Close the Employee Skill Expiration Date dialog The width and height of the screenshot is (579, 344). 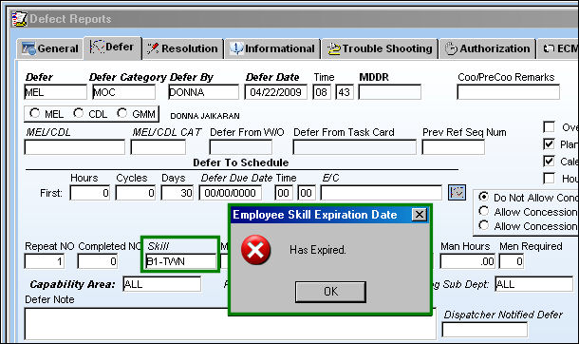[x=420, y=215]
